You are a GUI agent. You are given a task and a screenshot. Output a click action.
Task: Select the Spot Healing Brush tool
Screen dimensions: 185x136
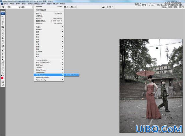tap(3, 33)
